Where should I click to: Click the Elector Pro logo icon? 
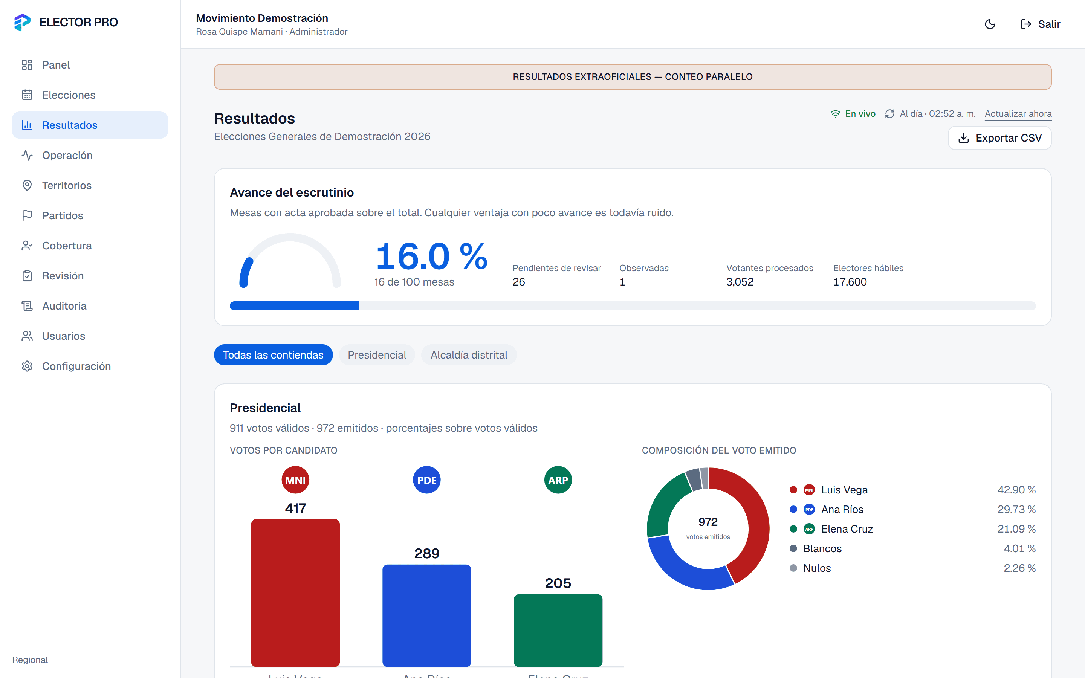coord(23,22)
